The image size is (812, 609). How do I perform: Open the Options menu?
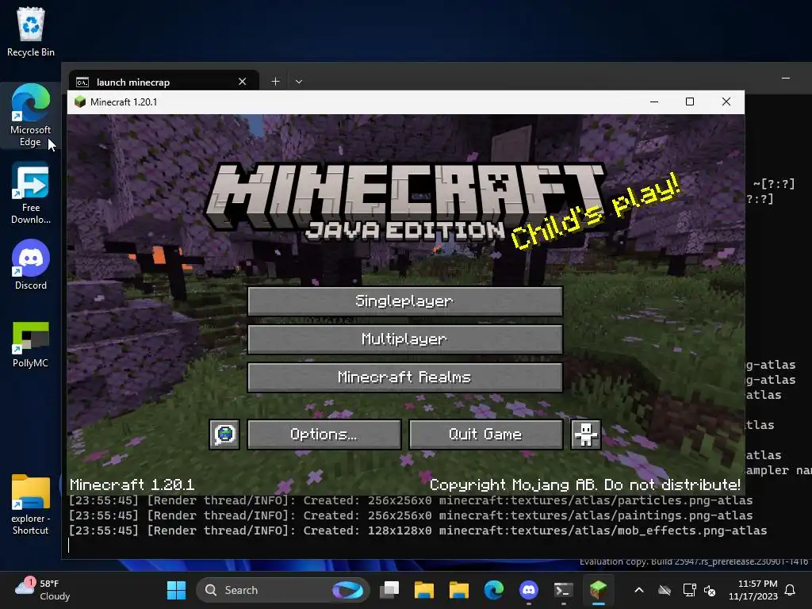click(324, 435)
